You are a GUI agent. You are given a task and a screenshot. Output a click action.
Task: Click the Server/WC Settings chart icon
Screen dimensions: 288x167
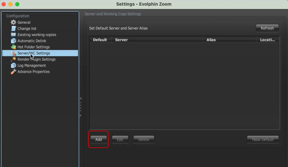13,53
